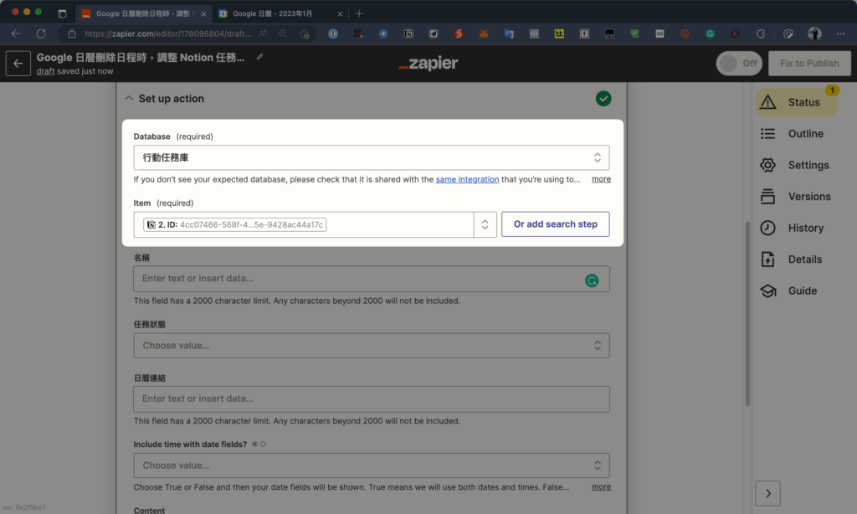The image size is (857, 514).
Task: Open the Include time Choose value dropdown
Action: tap(372, 465)
